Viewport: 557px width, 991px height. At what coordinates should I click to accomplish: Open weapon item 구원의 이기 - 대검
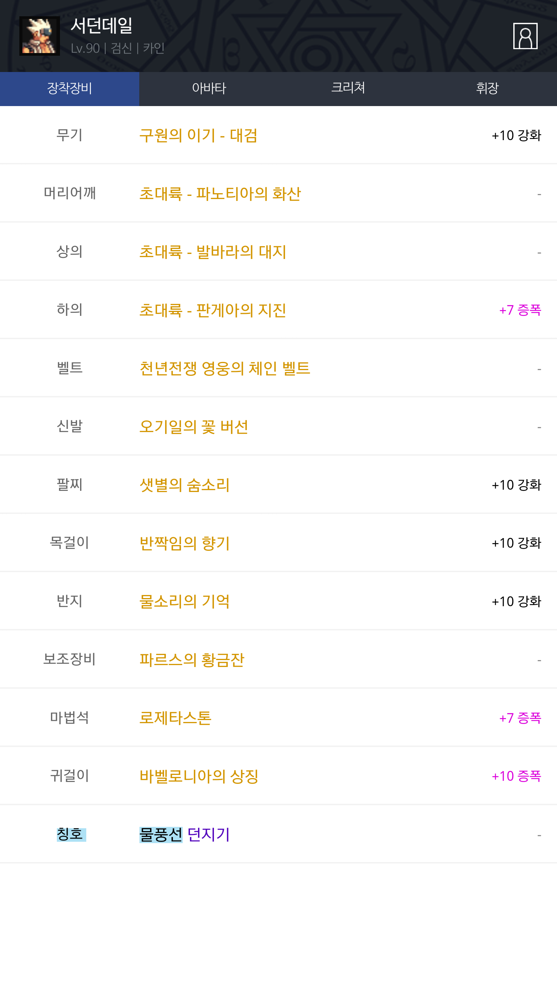(x=198, y=135)
